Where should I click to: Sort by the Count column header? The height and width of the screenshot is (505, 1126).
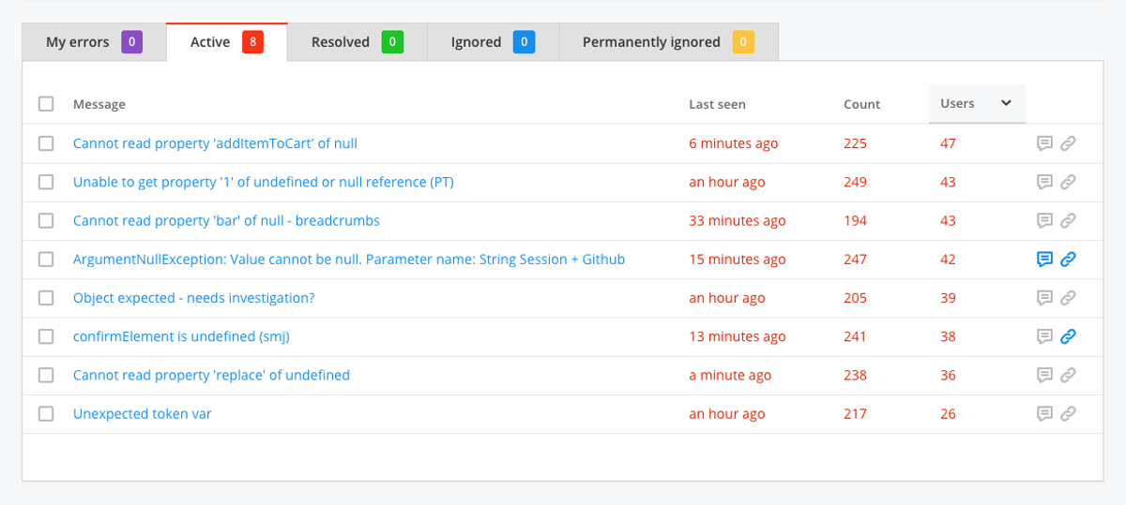[861, 104]
